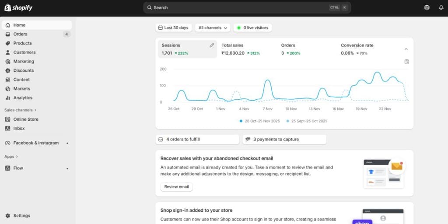Go to Orders in sidebar

[37, 34]
